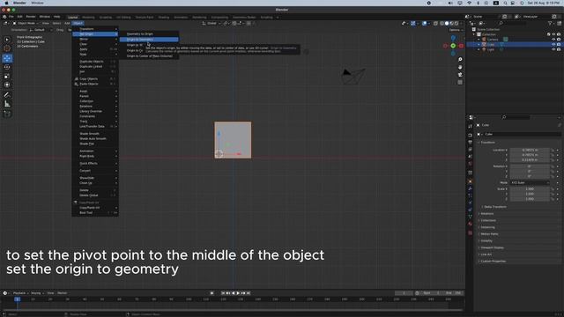Click the Location X value field

530,150
